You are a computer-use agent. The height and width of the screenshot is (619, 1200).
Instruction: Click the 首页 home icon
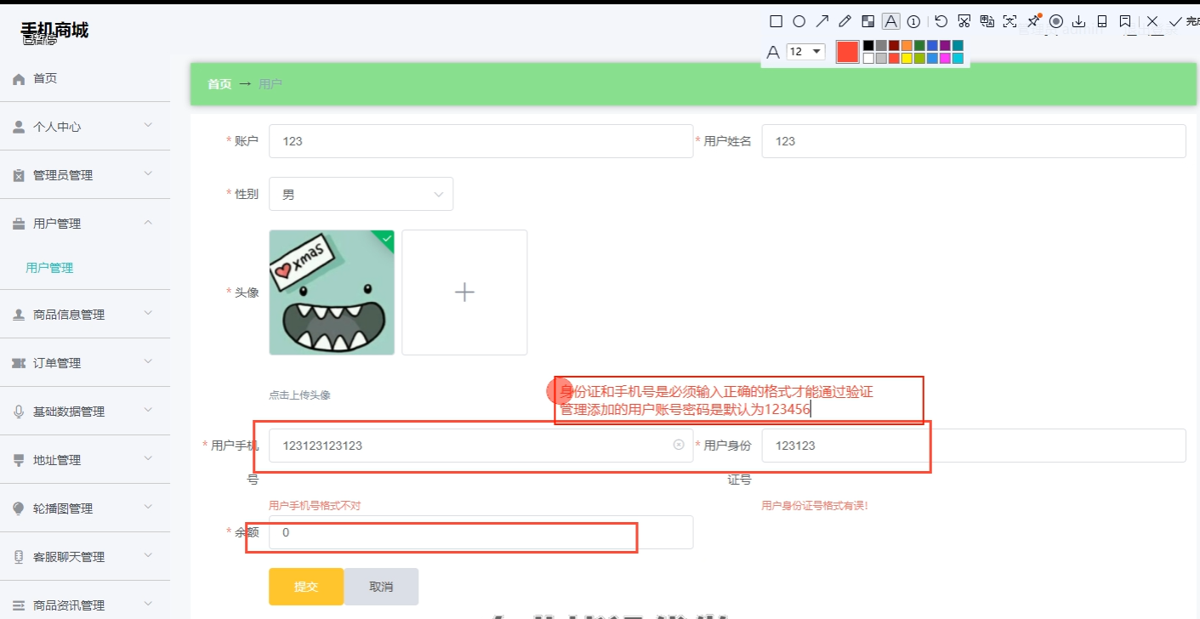click(x=19, y=78)
